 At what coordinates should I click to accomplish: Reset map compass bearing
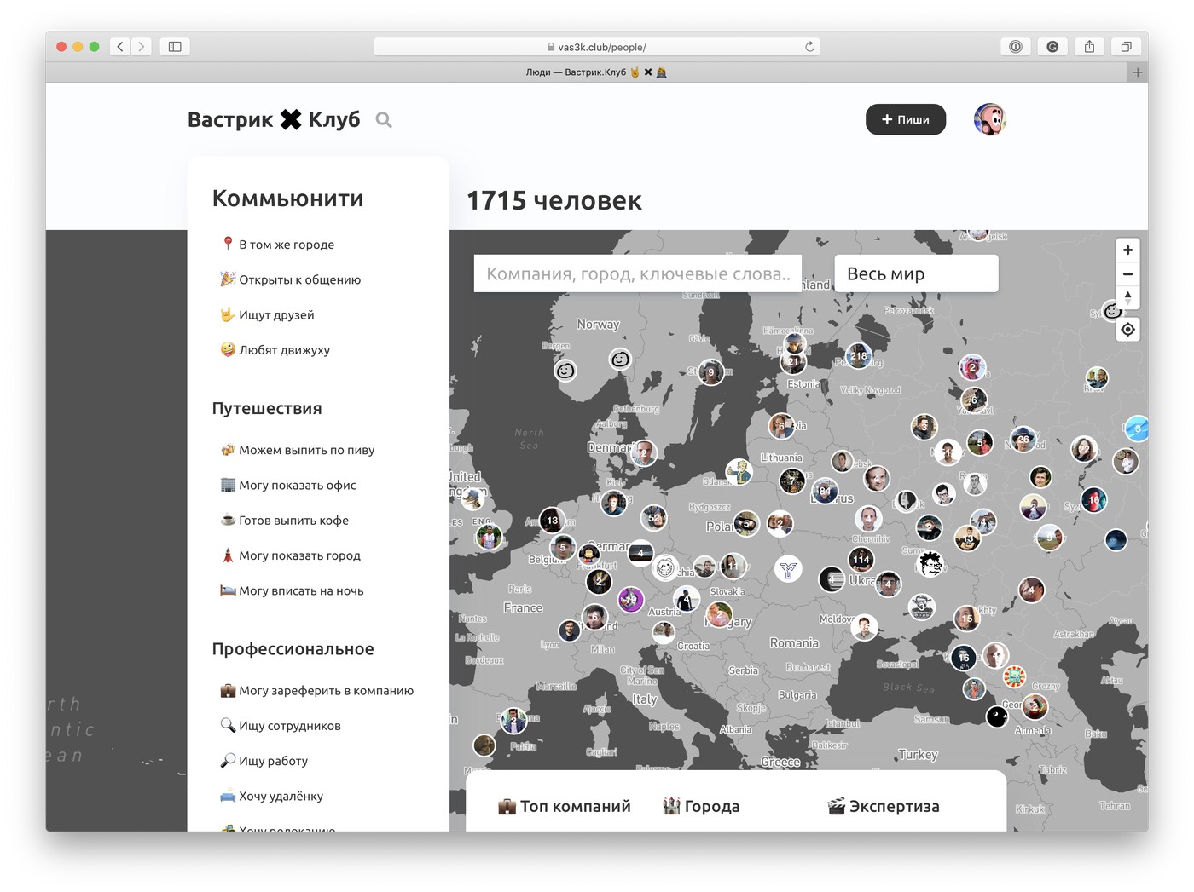(x=1127, y=298)
